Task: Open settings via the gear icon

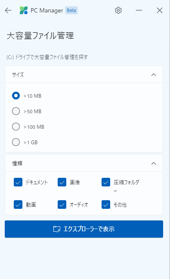Action: pos(118,10)
